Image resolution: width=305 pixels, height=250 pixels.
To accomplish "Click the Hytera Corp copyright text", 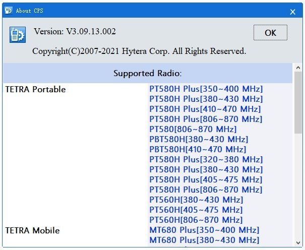I will coord(139,51).
